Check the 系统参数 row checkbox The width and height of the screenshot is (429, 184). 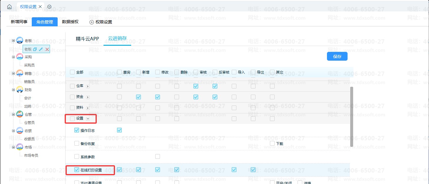pos(77,156)
